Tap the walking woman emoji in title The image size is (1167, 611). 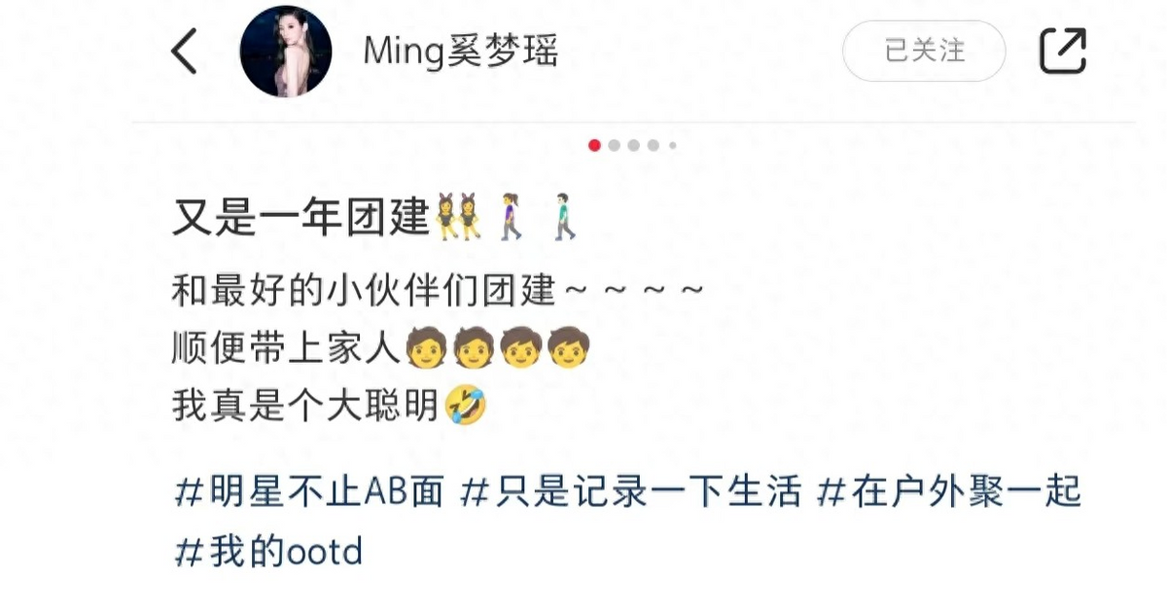click(x=513, y=216)
